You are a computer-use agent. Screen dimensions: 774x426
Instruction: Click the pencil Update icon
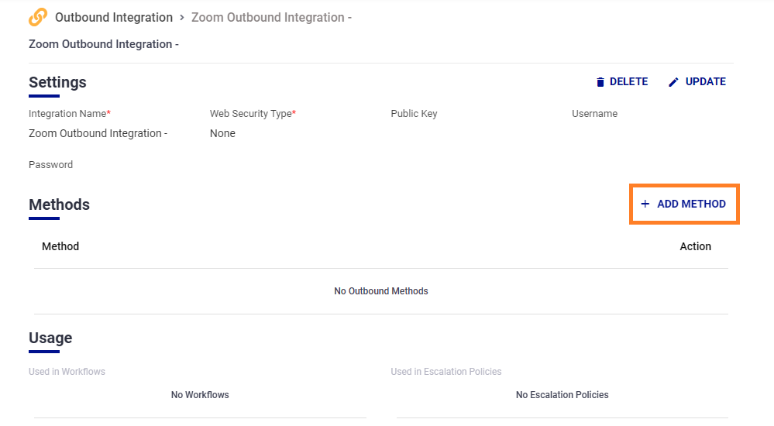673,82
